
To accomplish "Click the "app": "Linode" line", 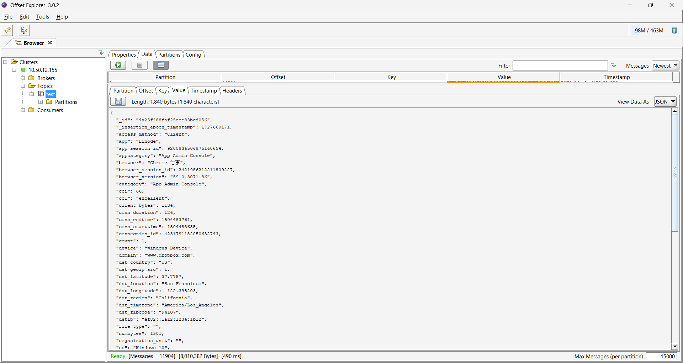I will click(138, 141).
